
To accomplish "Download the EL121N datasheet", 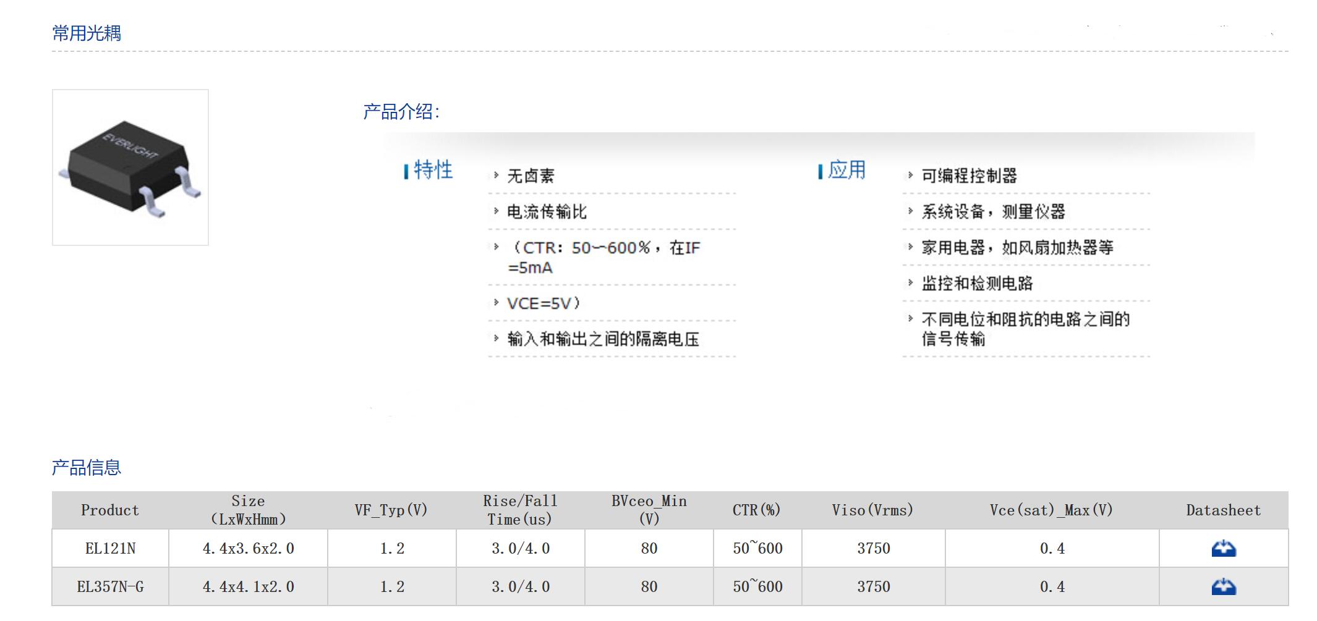I will [x=1223, y=548].
